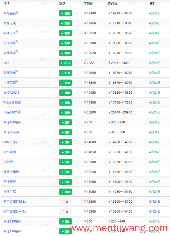Click the info badge next to 上海铝锭
This screenshot has width=170, height=236.
click(x=16, y=82)
